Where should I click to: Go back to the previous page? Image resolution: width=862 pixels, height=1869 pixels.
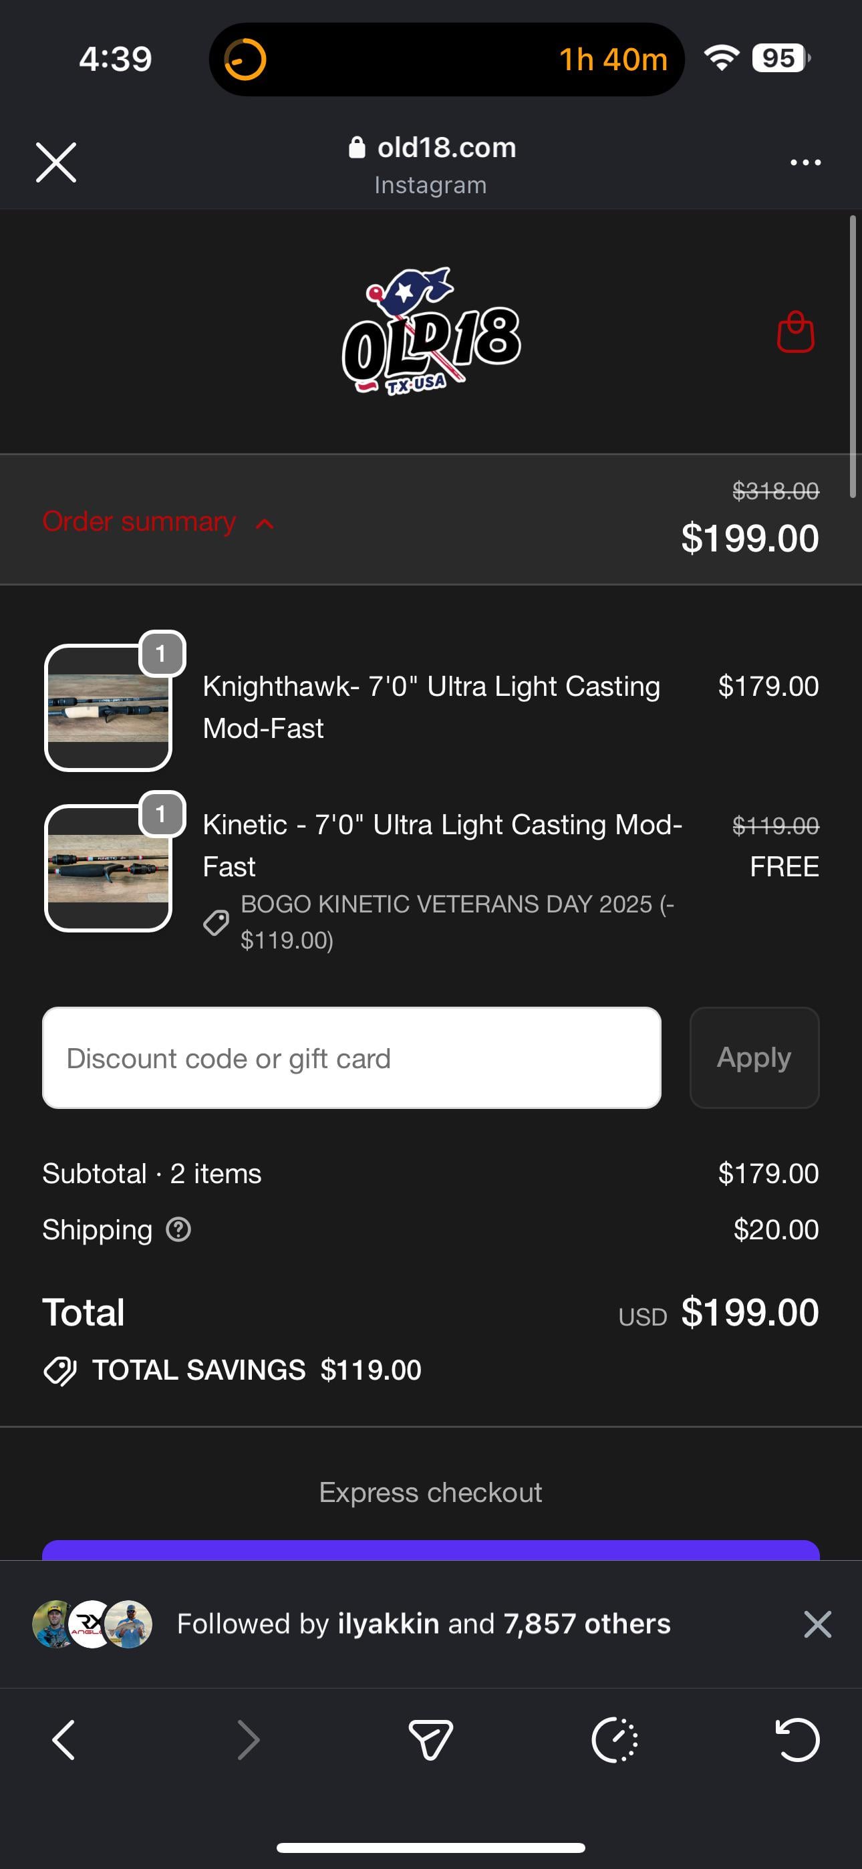tap(64, 1740)
